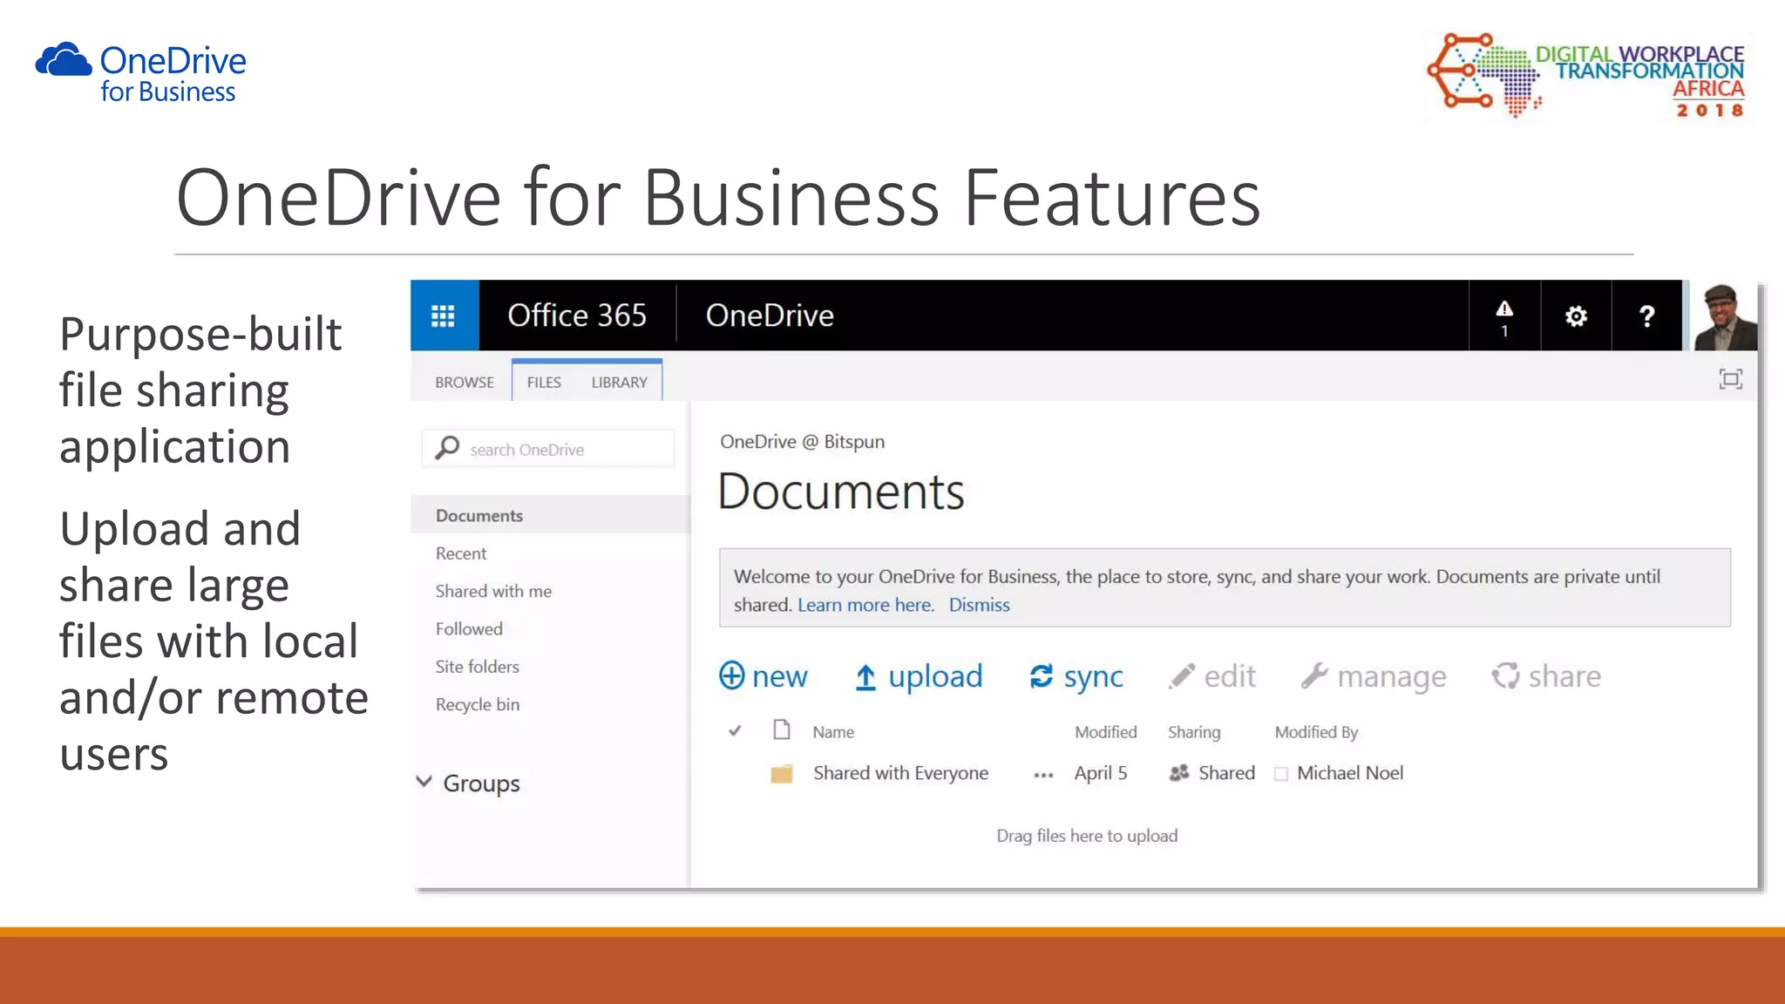
Task: Click the edit pencil icon
Action: 1182,676
